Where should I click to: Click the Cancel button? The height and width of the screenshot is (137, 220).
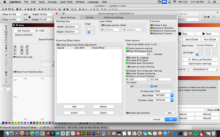tap(157, 120)
